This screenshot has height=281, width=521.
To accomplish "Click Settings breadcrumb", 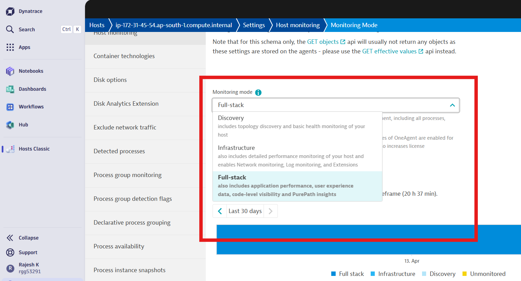I will click(254, 25).
